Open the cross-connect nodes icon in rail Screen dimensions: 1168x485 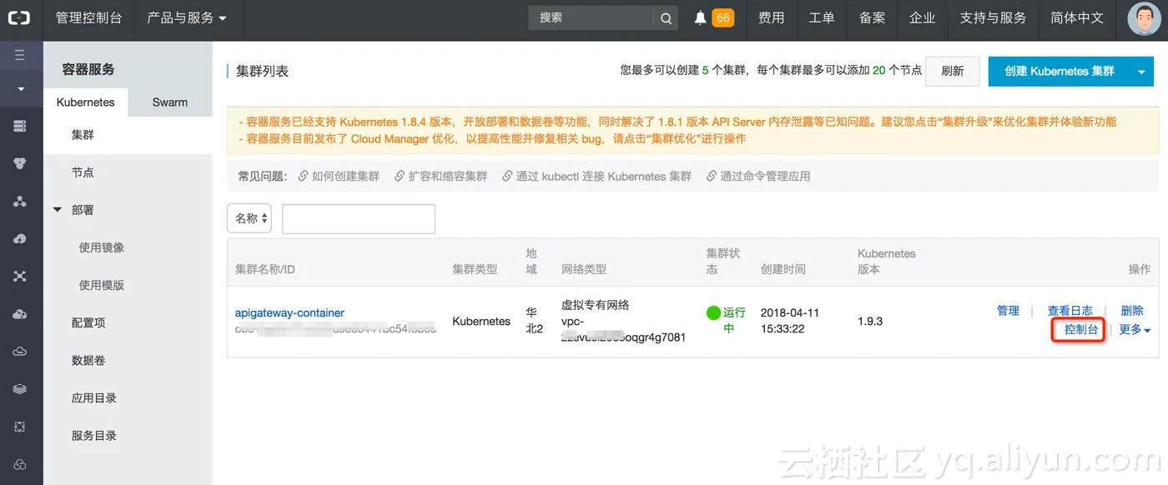[20, 276]
